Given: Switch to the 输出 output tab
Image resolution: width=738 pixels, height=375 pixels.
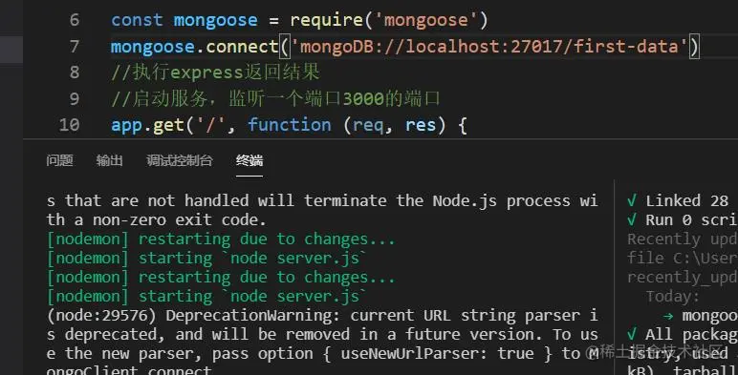Looking at the screenshot, I should [x=109, y=160].
